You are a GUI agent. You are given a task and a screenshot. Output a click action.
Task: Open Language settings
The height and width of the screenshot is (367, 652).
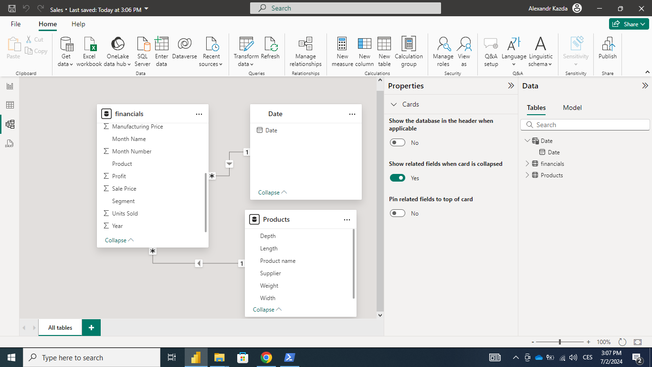(514, 52)
